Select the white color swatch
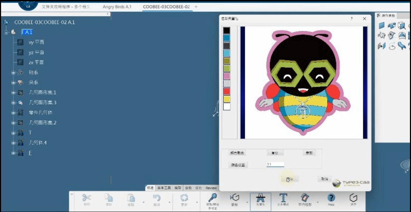411x212 pixels. click(x=227, y=106)
